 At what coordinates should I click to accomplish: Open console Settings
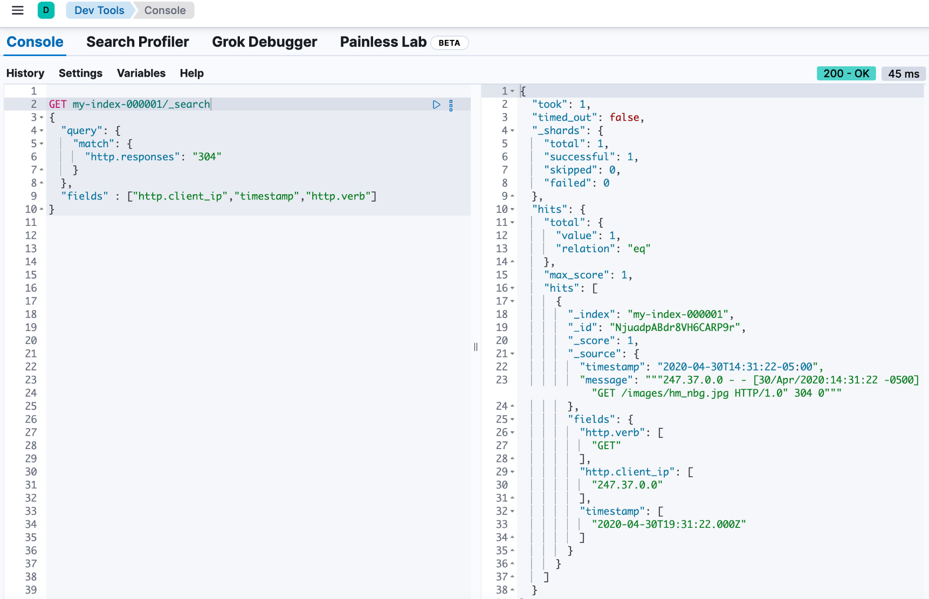click(x=80, y=73)
